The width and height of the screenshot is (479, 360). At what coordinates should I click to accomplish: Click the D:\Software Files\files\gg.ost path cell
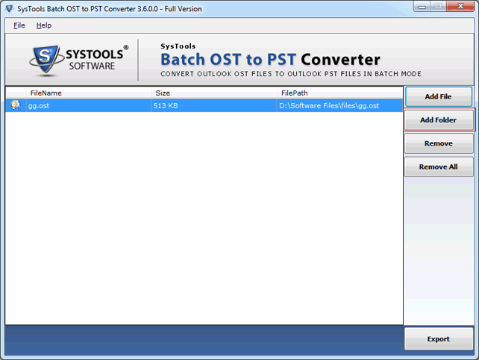point(329,105)
